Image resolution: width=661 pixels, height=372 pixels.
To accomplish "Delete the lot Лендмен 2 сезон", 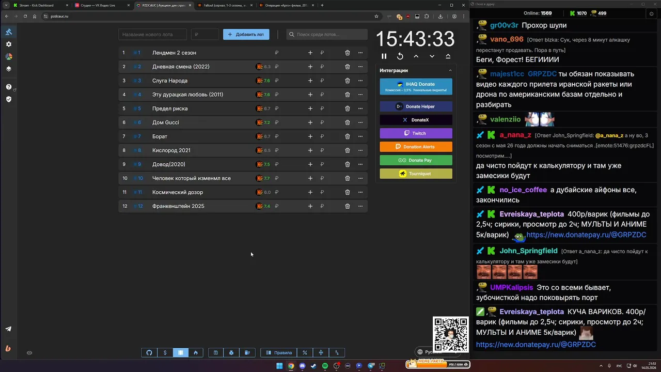I will (x=348, y=53).
